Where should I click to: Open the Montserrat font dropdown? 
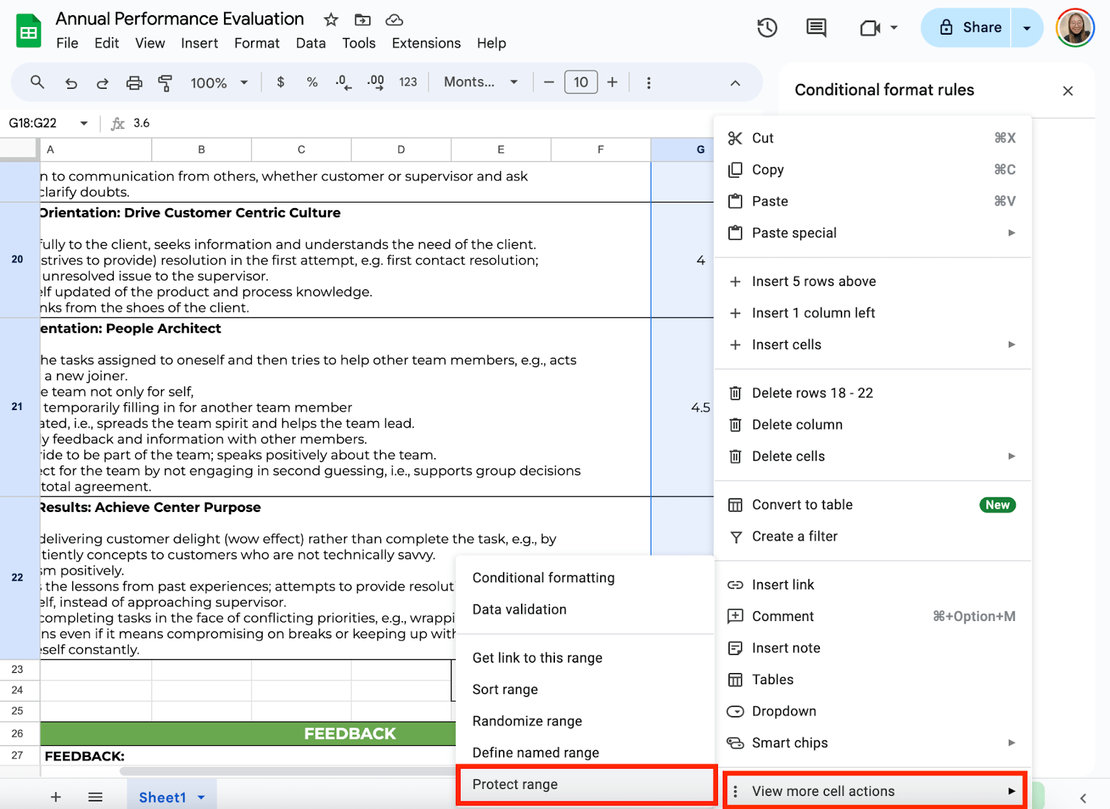(x=481, y=82)
